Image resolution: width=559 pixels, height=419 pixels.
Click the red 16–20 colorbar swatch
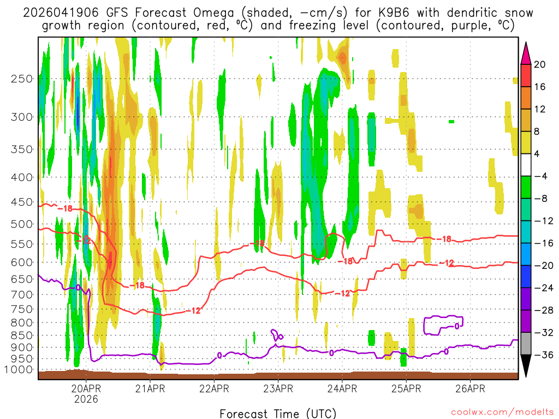[x=526, y=75]
